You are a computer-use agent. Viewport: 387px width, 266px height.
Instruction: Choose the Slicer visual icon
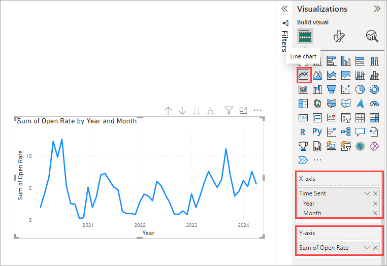click(346, 118)
